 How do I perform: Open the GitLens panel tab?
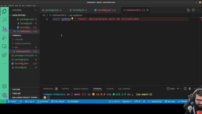[x=110, y=89]
